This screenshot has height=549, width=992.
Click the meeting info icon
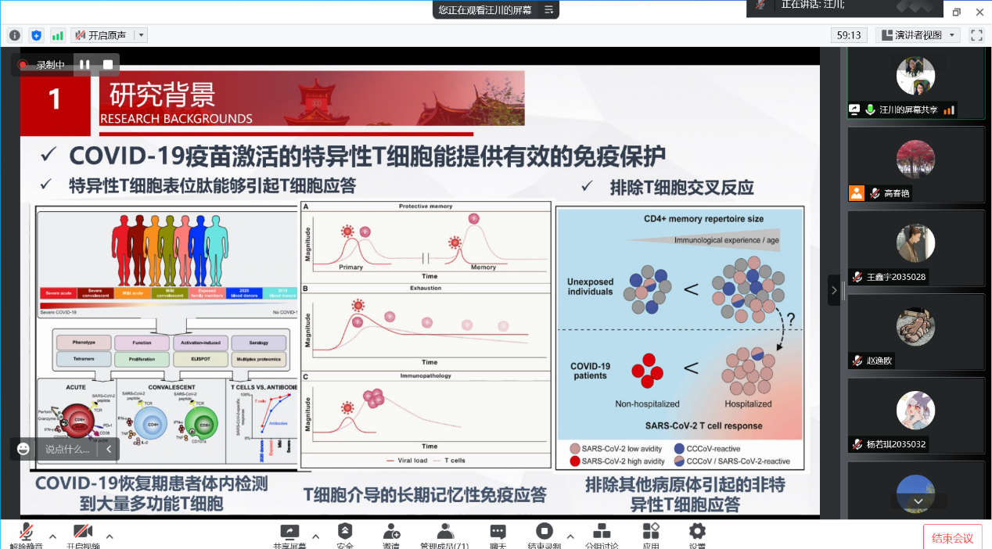tap(15, 35)
